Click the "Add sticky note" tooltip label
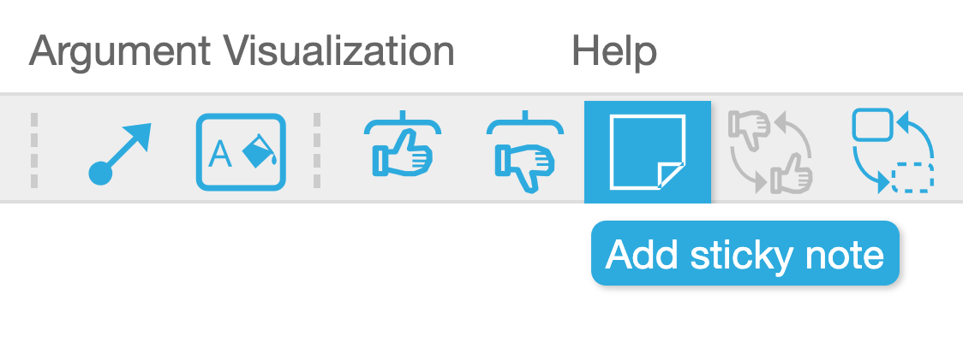 coord(745,254)
